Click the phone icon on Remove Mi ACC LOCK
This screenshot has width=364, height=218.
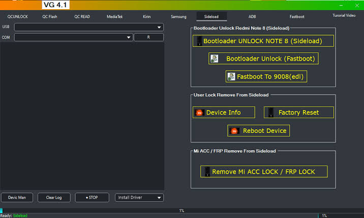coord(206,172)
